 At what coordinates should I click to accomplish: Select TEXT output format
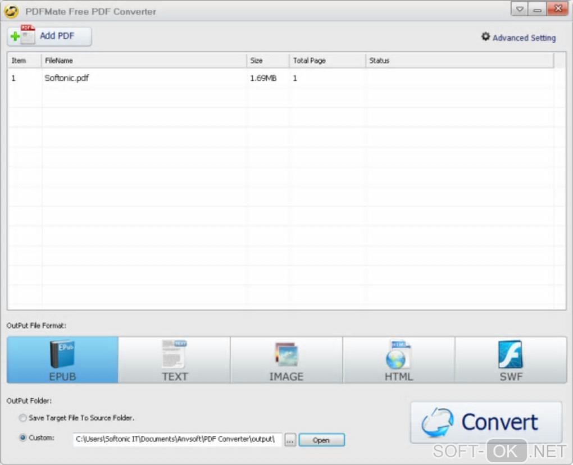(174, 360)
